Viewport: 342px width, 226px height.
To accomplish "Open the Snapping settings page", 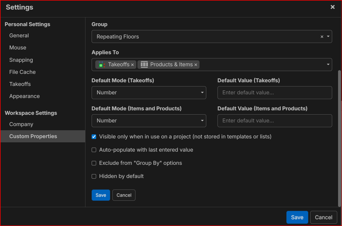I will (21, 60).
